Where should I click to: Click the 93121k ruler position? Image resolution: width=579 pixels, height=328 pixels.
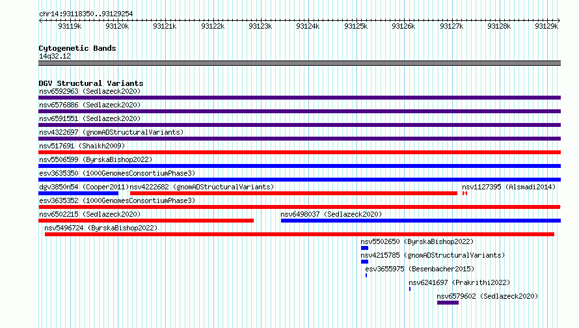[165, 26]
